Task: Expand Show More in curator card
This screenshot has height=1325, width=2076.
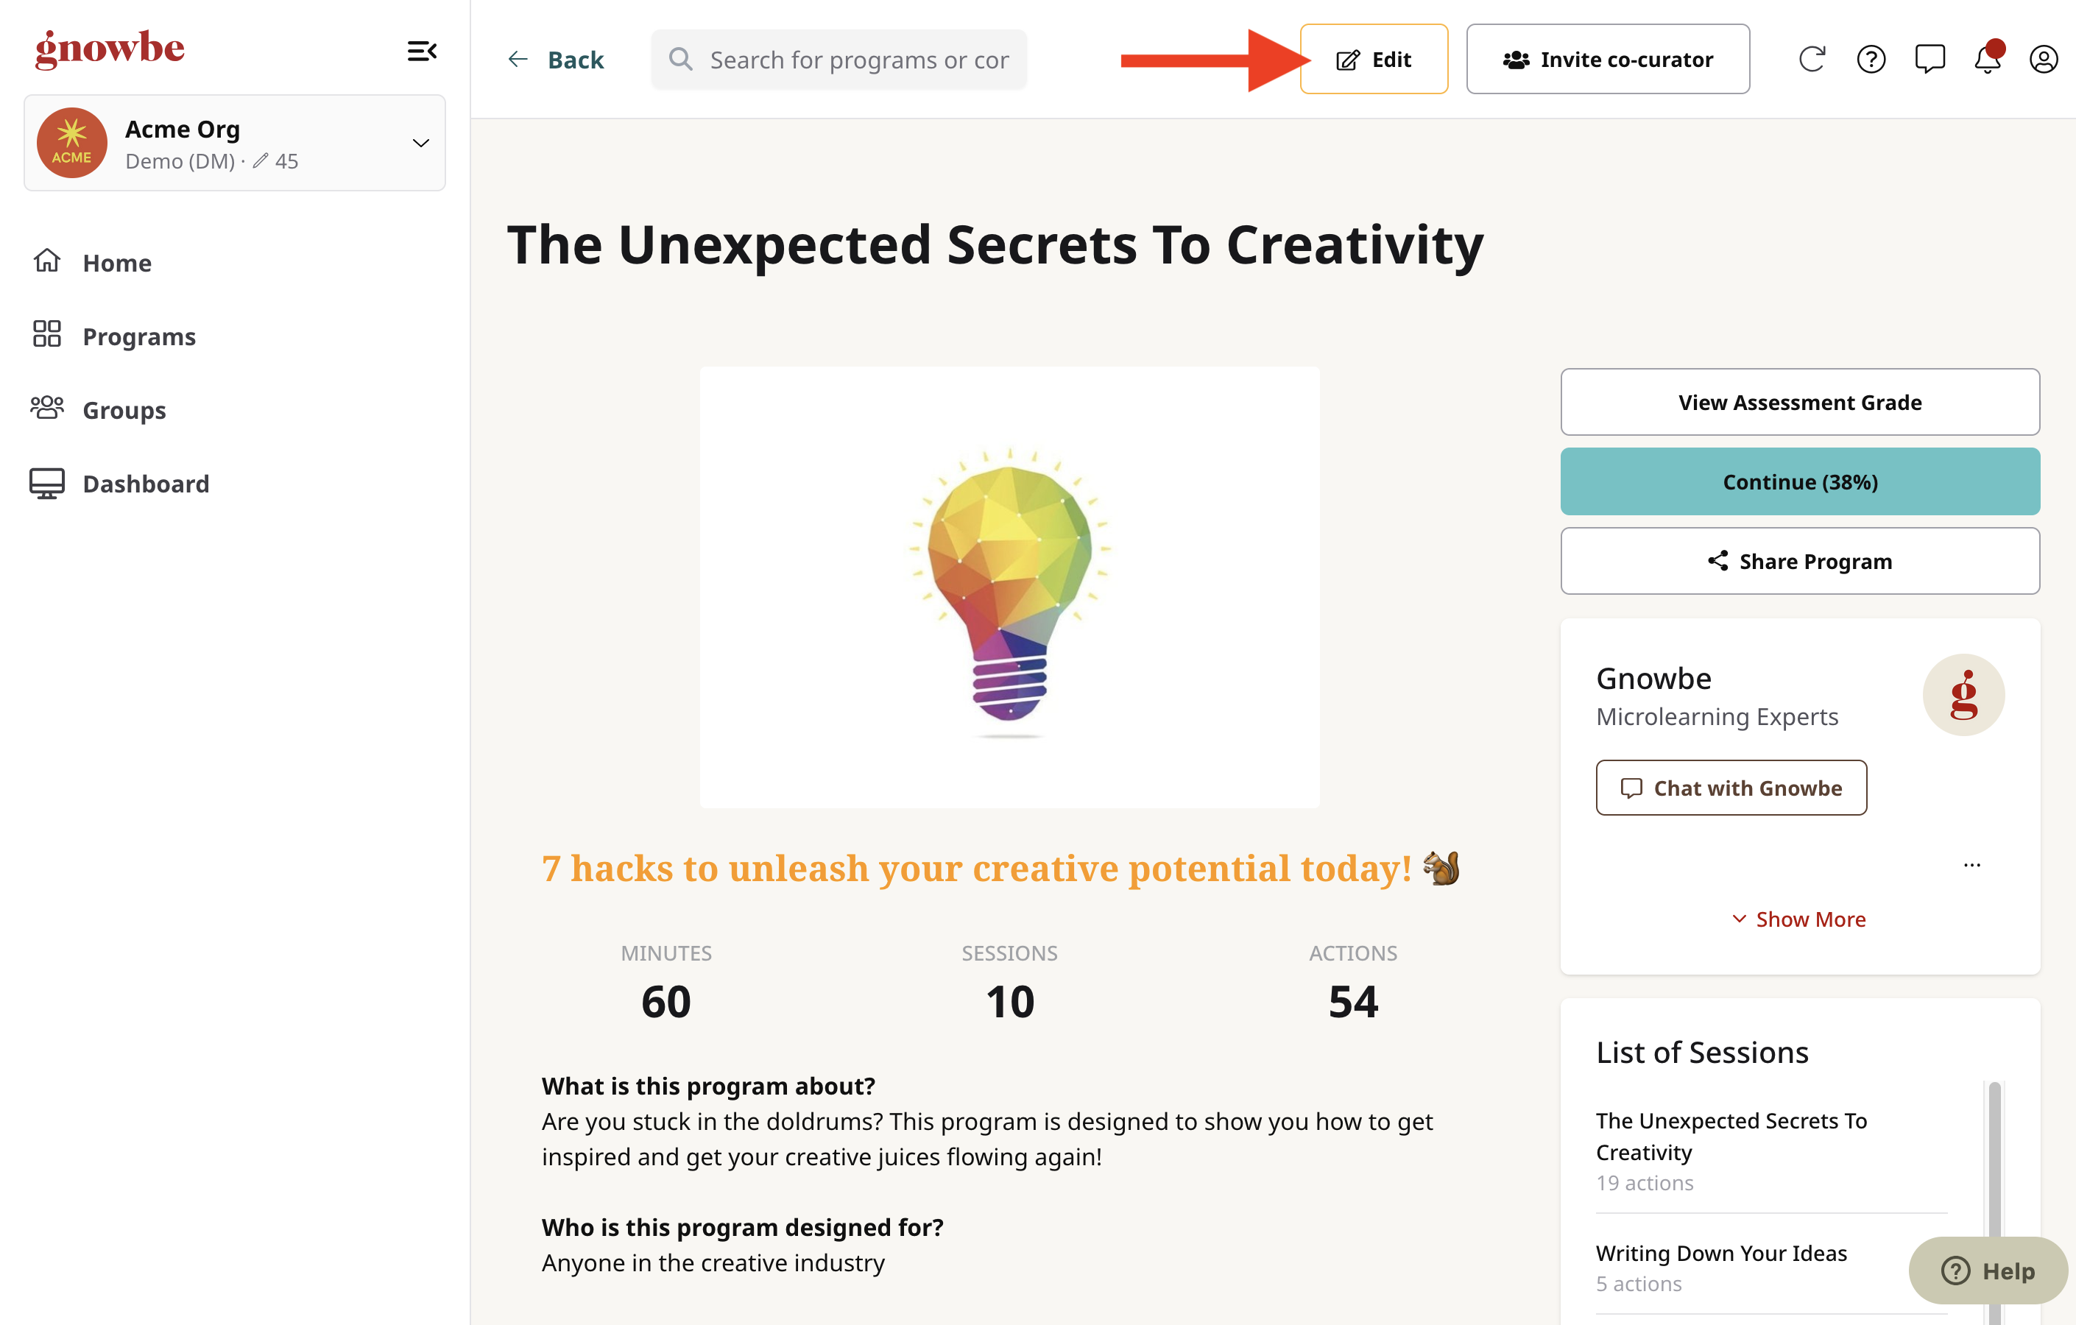Action: click(x=1799, y=919)
